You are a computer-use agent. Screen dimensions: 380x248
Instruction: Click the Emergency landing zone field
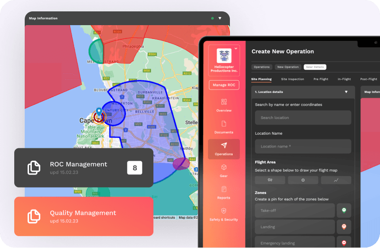tap(294, 242)
